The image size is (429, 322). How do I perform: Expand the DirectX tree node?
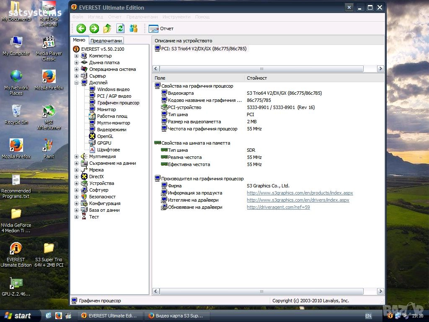tap(77, 177)
